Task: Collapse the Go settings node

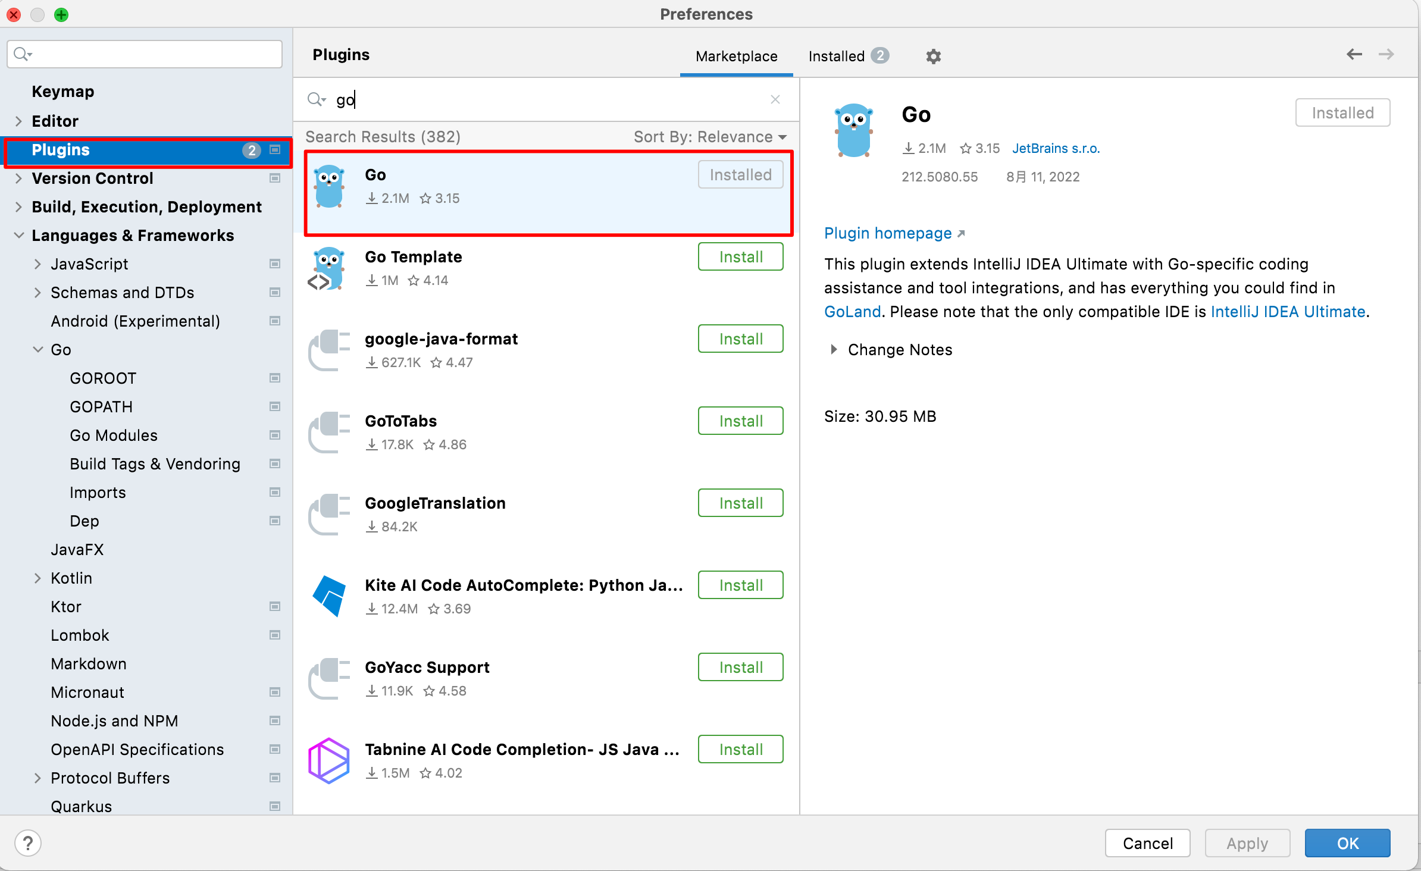Action: [37, 350]
